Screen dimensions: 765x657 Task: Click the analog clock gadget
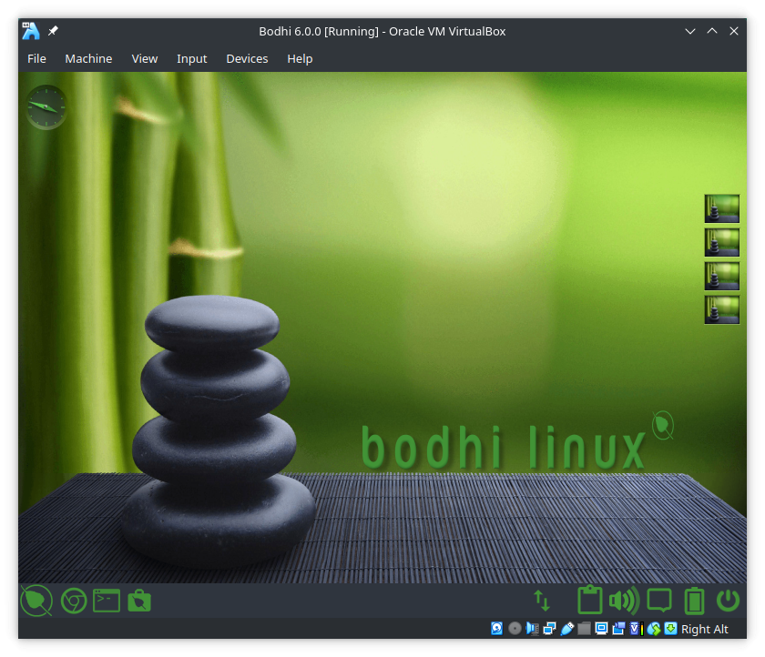click(46, 107)
